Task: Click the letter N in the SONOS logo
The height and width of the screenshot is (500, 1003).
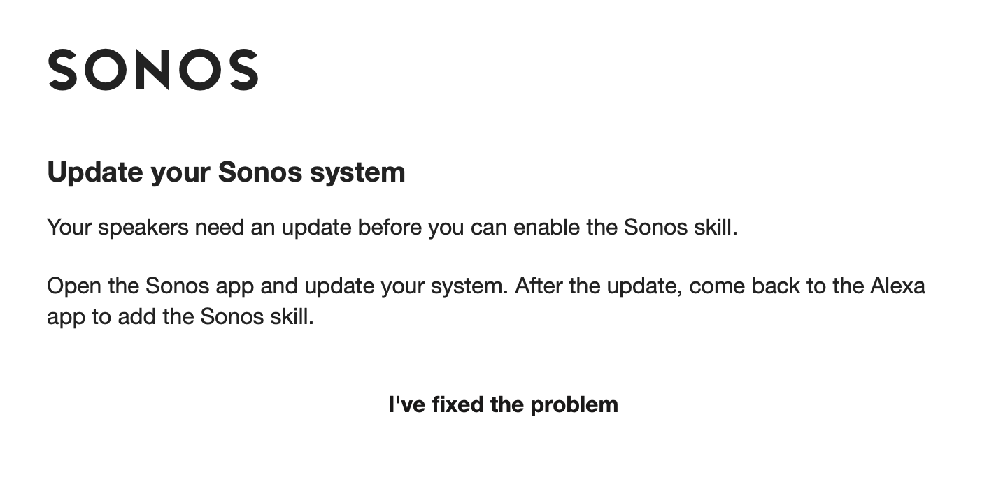Action: click(154, 70)
